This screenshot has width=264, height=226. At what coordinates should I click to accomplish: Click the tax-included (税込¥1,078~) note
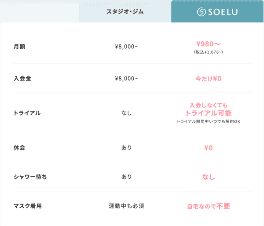(x=208, y=52)
